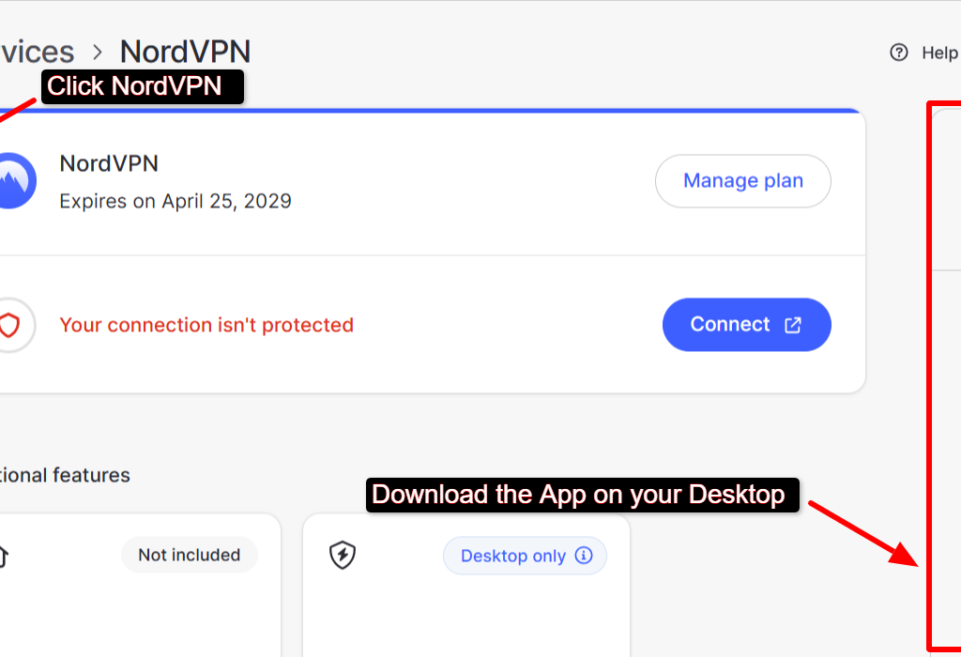
Task: Click the Additional features section heading
Action: (65, 475)
